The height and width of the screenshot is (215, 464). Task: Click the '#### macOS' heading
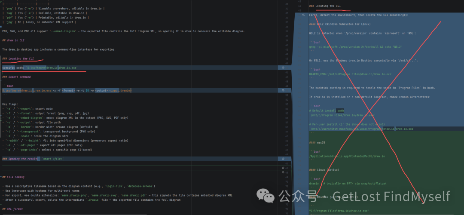(x=317, y=142)
